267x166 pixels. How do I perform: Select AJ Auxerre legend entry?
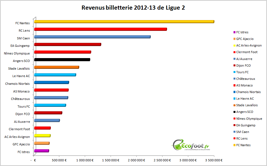tap(243, 59)
